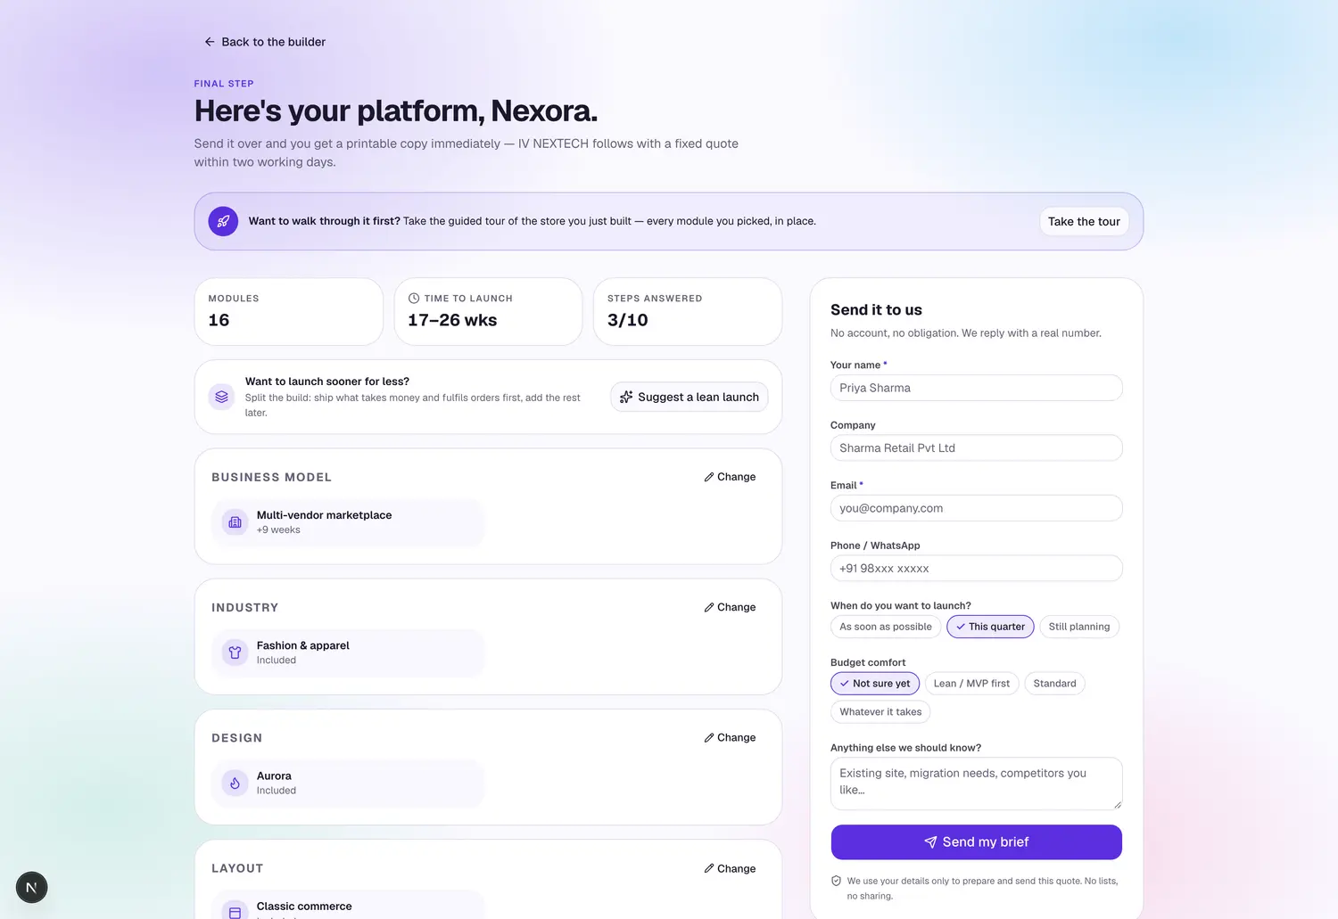
Task: Choose 'Whatever it takes' budget option
Action: (x=880, y=712)
